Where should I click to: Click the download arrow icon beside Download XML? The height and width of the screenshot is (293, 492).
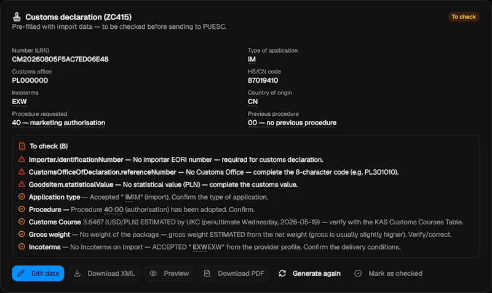[x=77, y=273]
